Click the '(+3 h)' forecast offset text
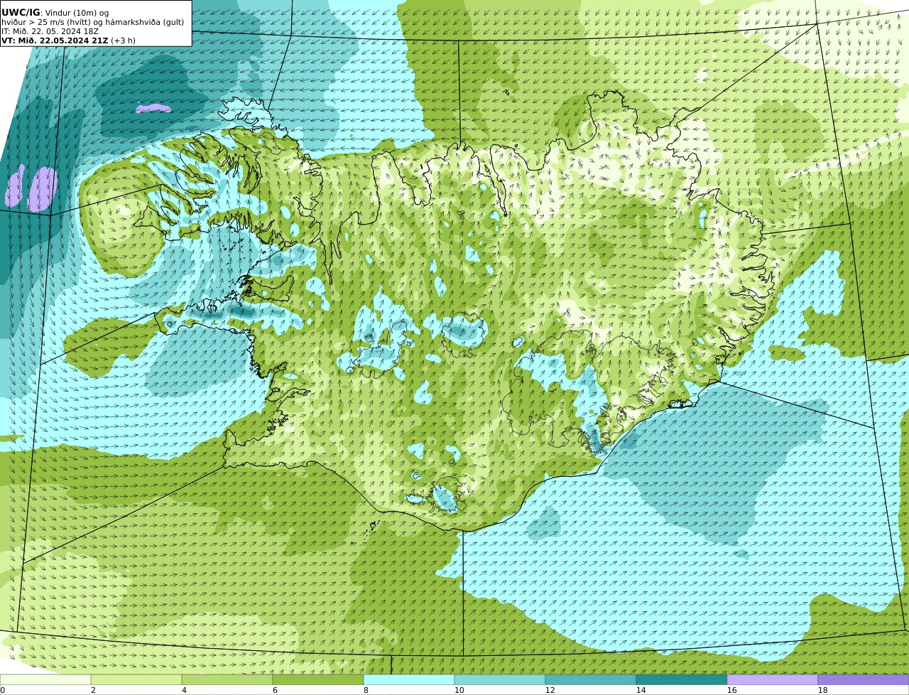Image resolution: width=909 pixels, height=695 pixels. click(x=123, y=41)
